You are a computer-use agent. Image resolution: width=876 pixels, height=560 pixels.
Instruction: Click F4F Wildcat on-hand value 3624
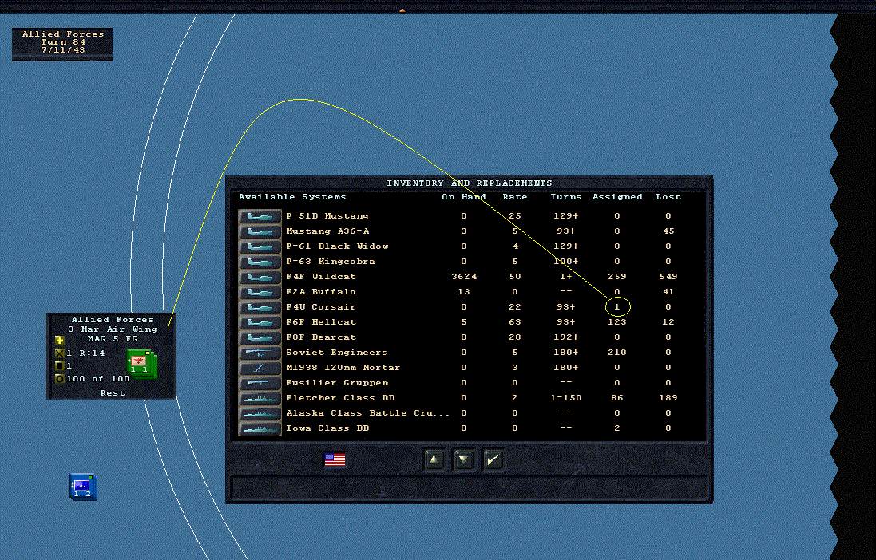coord(464,276)
